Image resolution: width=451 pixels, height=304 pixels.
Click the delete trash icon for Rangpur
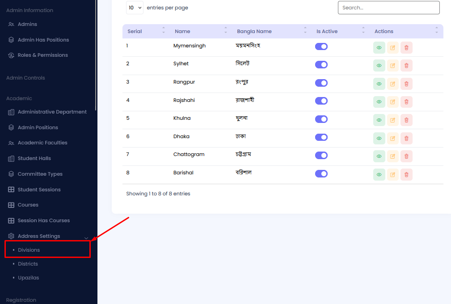406,84
